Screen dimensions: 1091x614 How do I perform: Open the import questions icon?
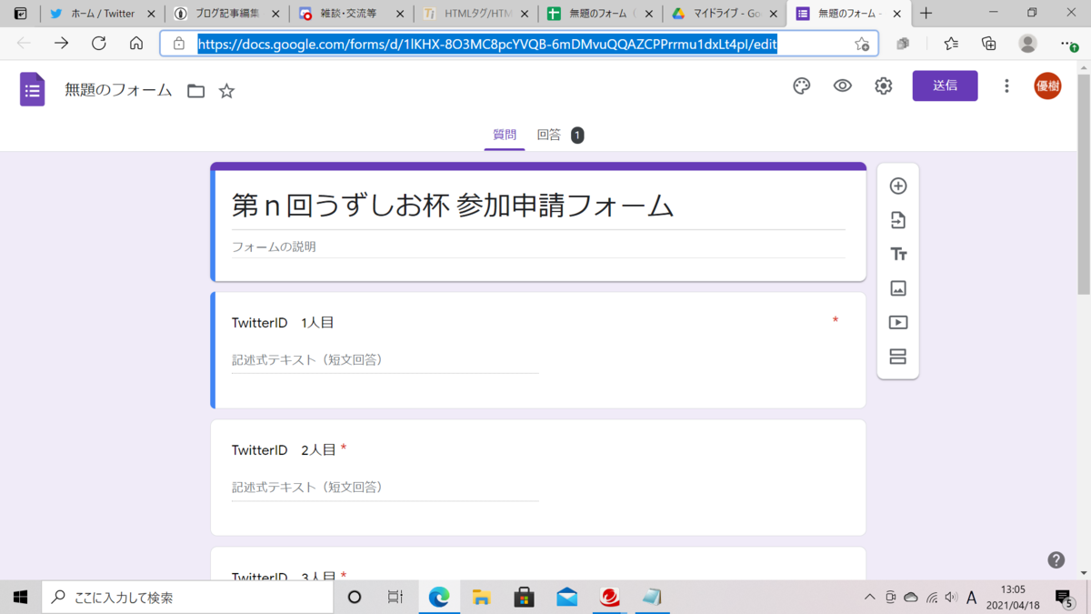click(x=897, y=219)
